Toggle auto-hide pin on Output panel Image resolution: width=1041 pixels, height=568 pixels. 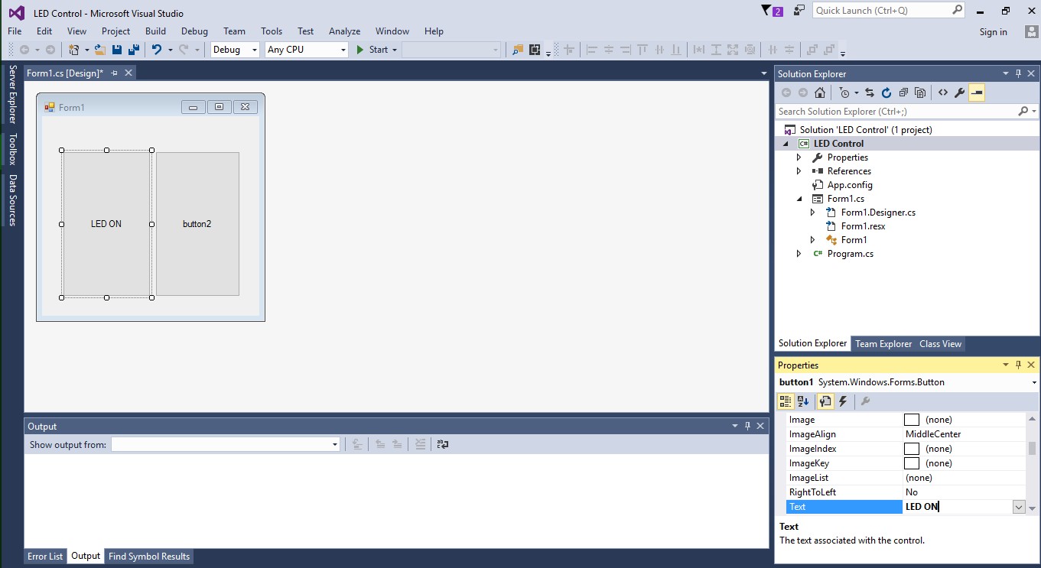tap(747, 426)
